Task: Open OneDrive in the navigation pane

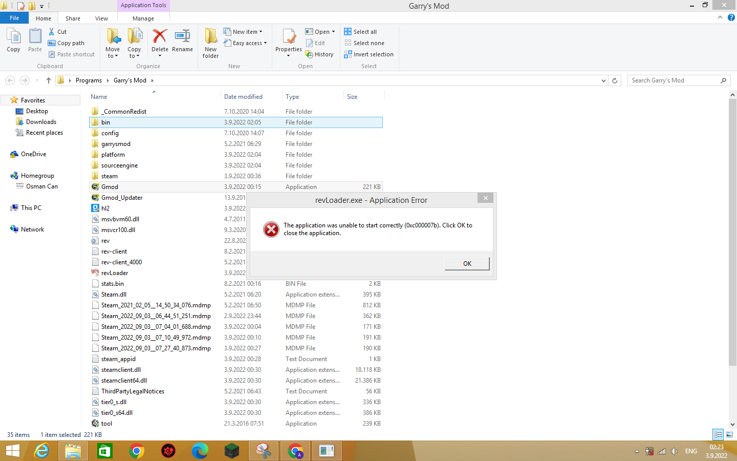Action: [33, 154]
